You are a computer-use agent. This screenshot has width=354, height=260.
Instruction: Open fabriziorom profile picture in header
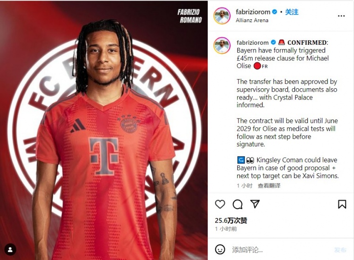pyautogui.click(x=222, y=16)
